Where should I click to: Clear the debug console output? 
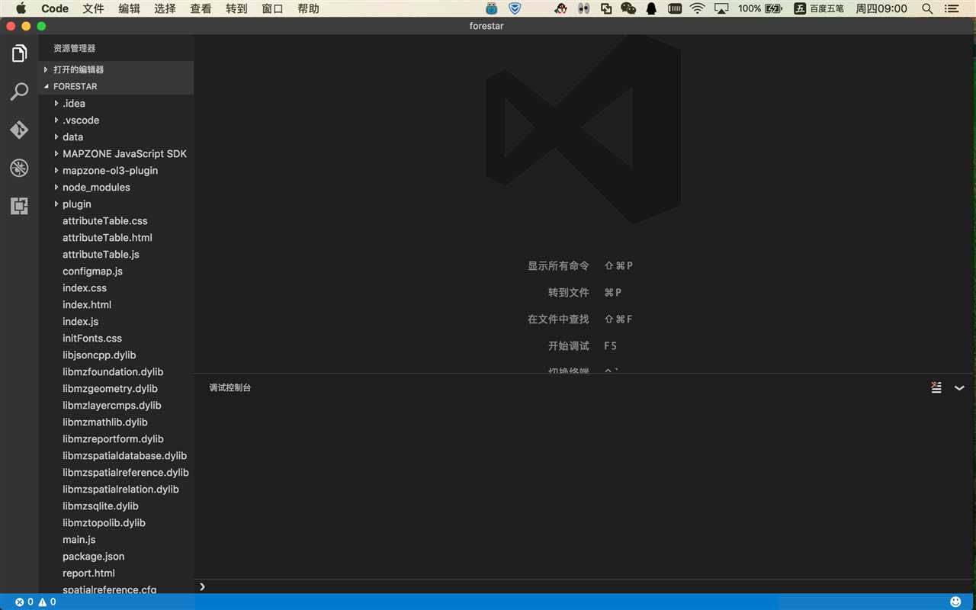click(x=936, y=387)
